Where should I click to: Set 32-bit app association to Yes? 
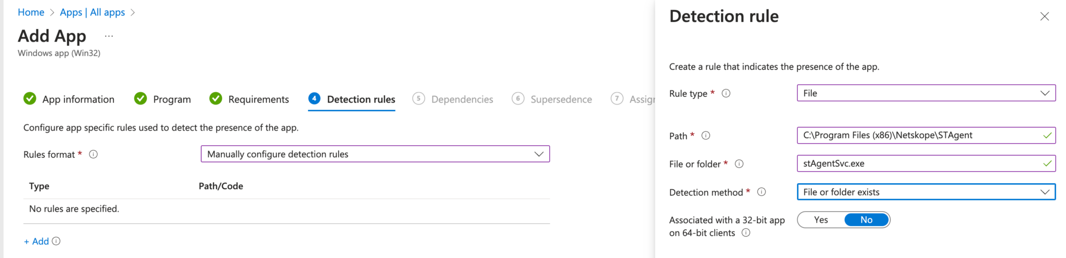(x=821, y=220)
